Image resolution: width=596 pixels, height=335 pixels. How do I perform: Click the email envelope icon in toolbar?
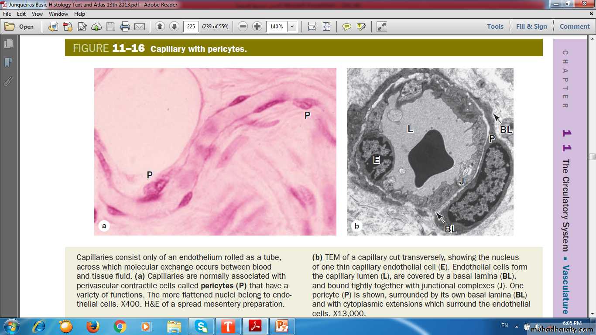point(140,27)
